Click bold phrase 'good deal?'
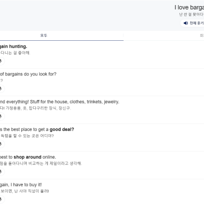Viewport: 204px width, 204px height. coord(61,130)
